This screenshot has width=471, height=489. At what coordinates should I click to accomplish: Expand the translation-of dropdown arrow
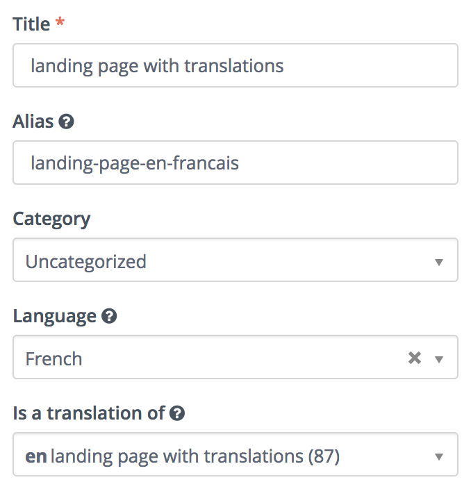coord(439,456)
